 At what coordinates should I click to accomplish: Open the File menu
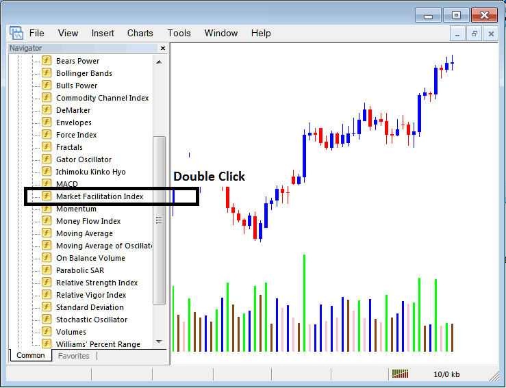pos(36,34)
